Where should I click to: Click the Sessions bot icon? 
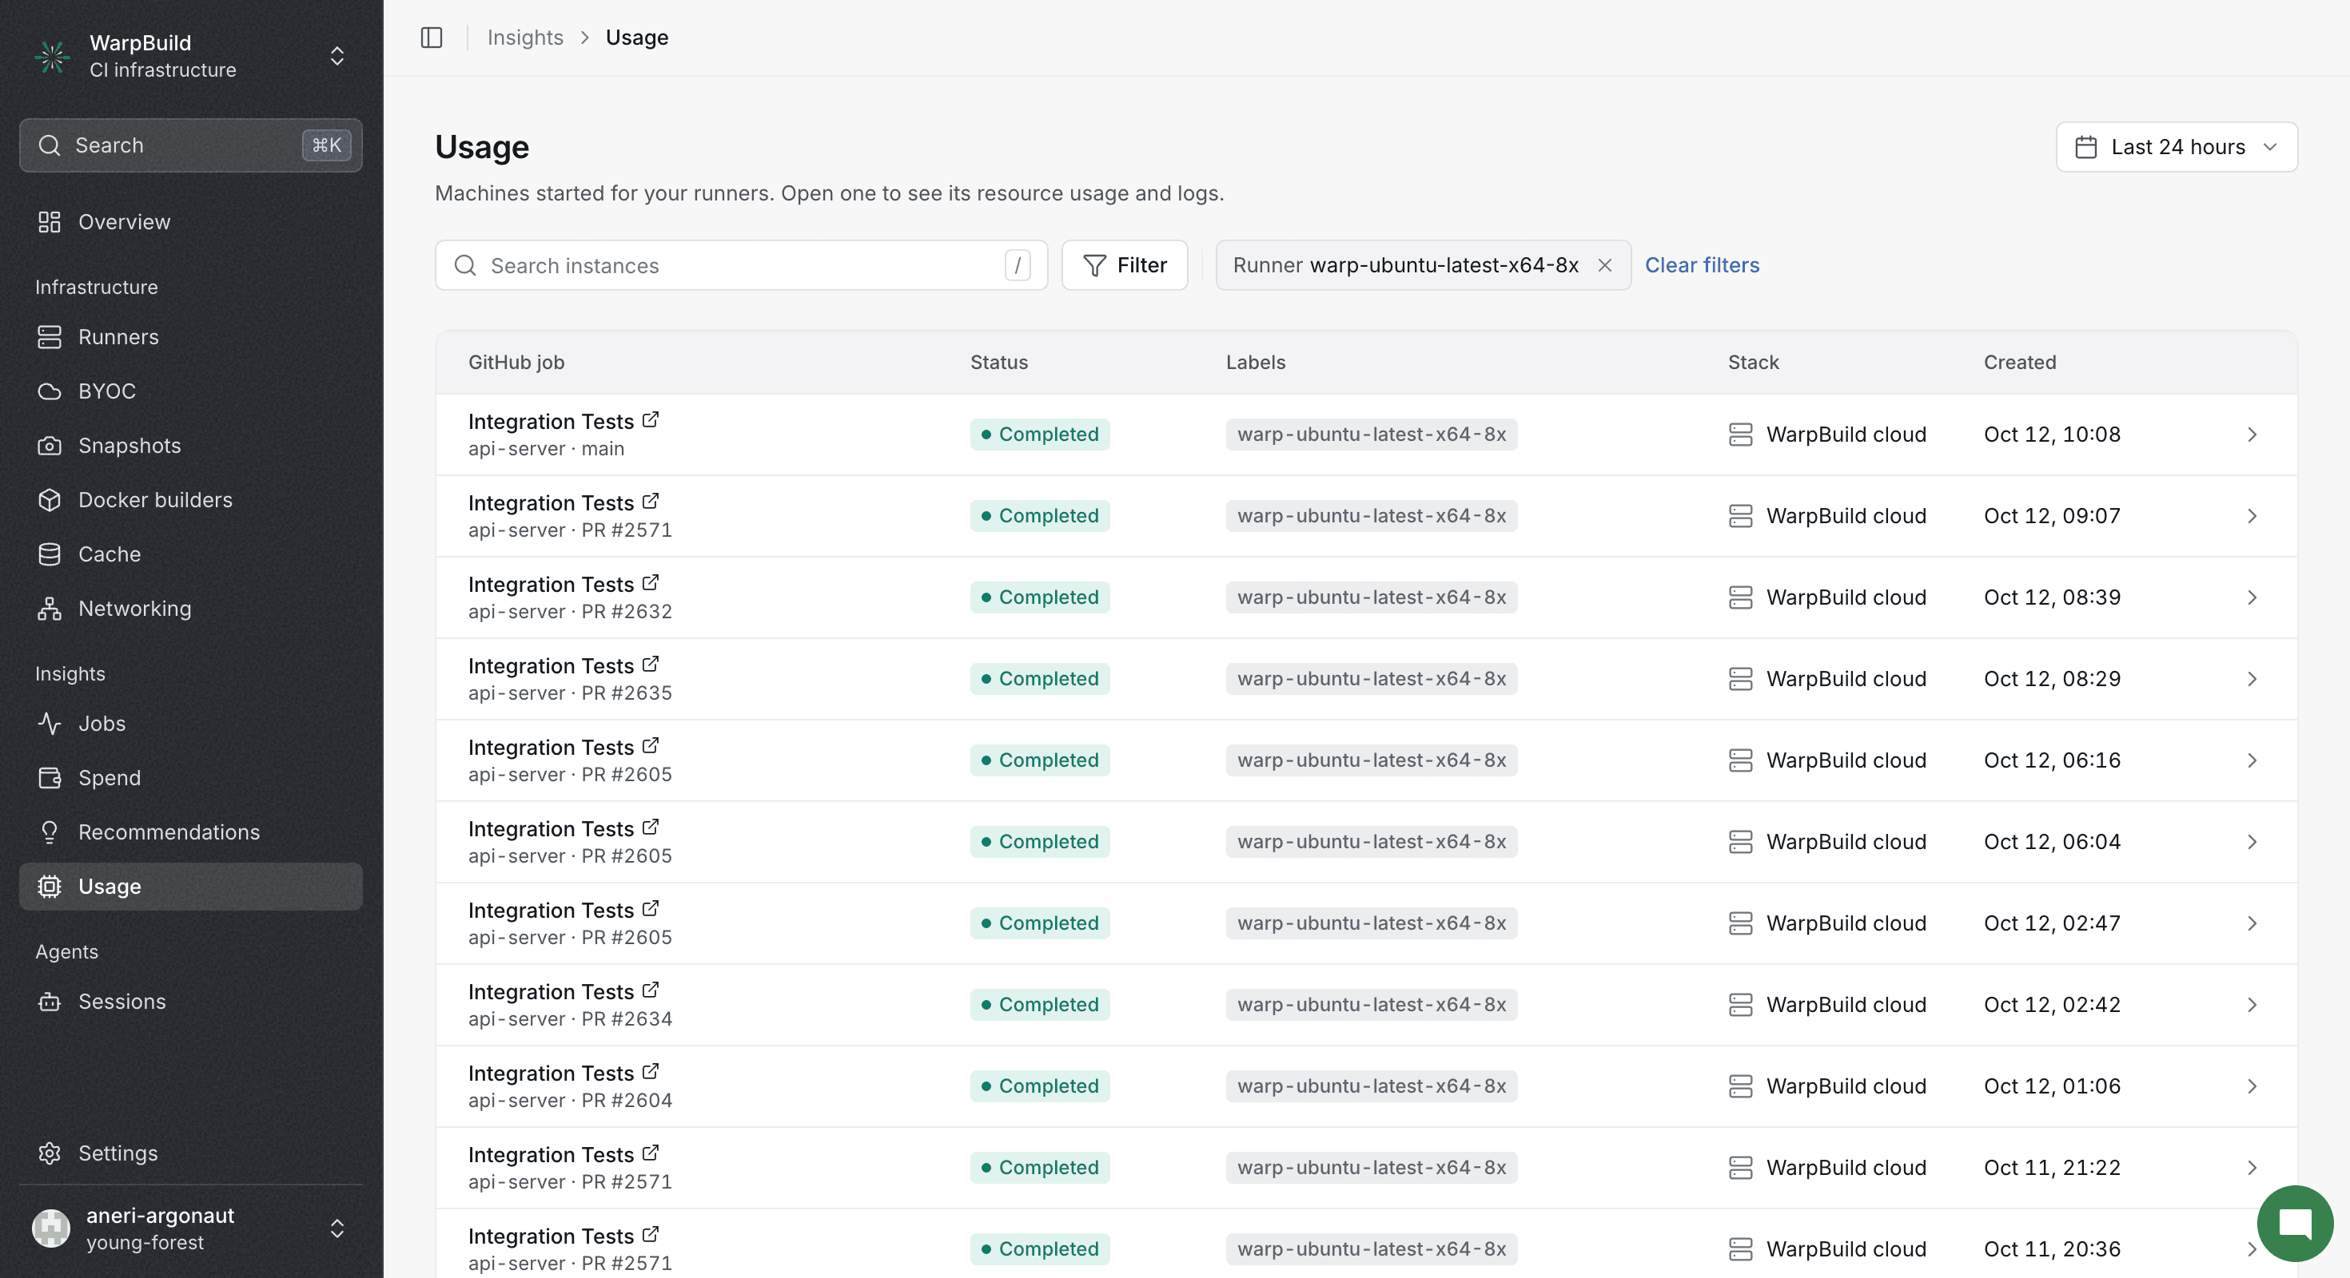coord(50,1002)
